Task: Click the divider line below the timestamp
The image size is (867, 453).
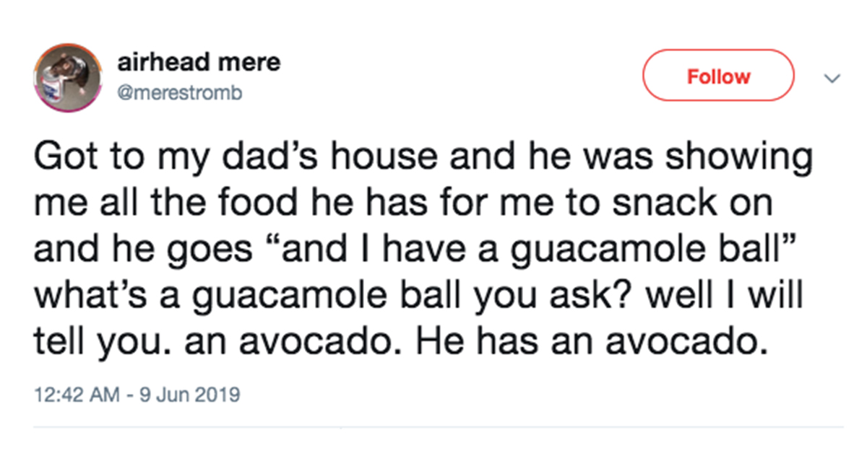Action: pos(439,427)
